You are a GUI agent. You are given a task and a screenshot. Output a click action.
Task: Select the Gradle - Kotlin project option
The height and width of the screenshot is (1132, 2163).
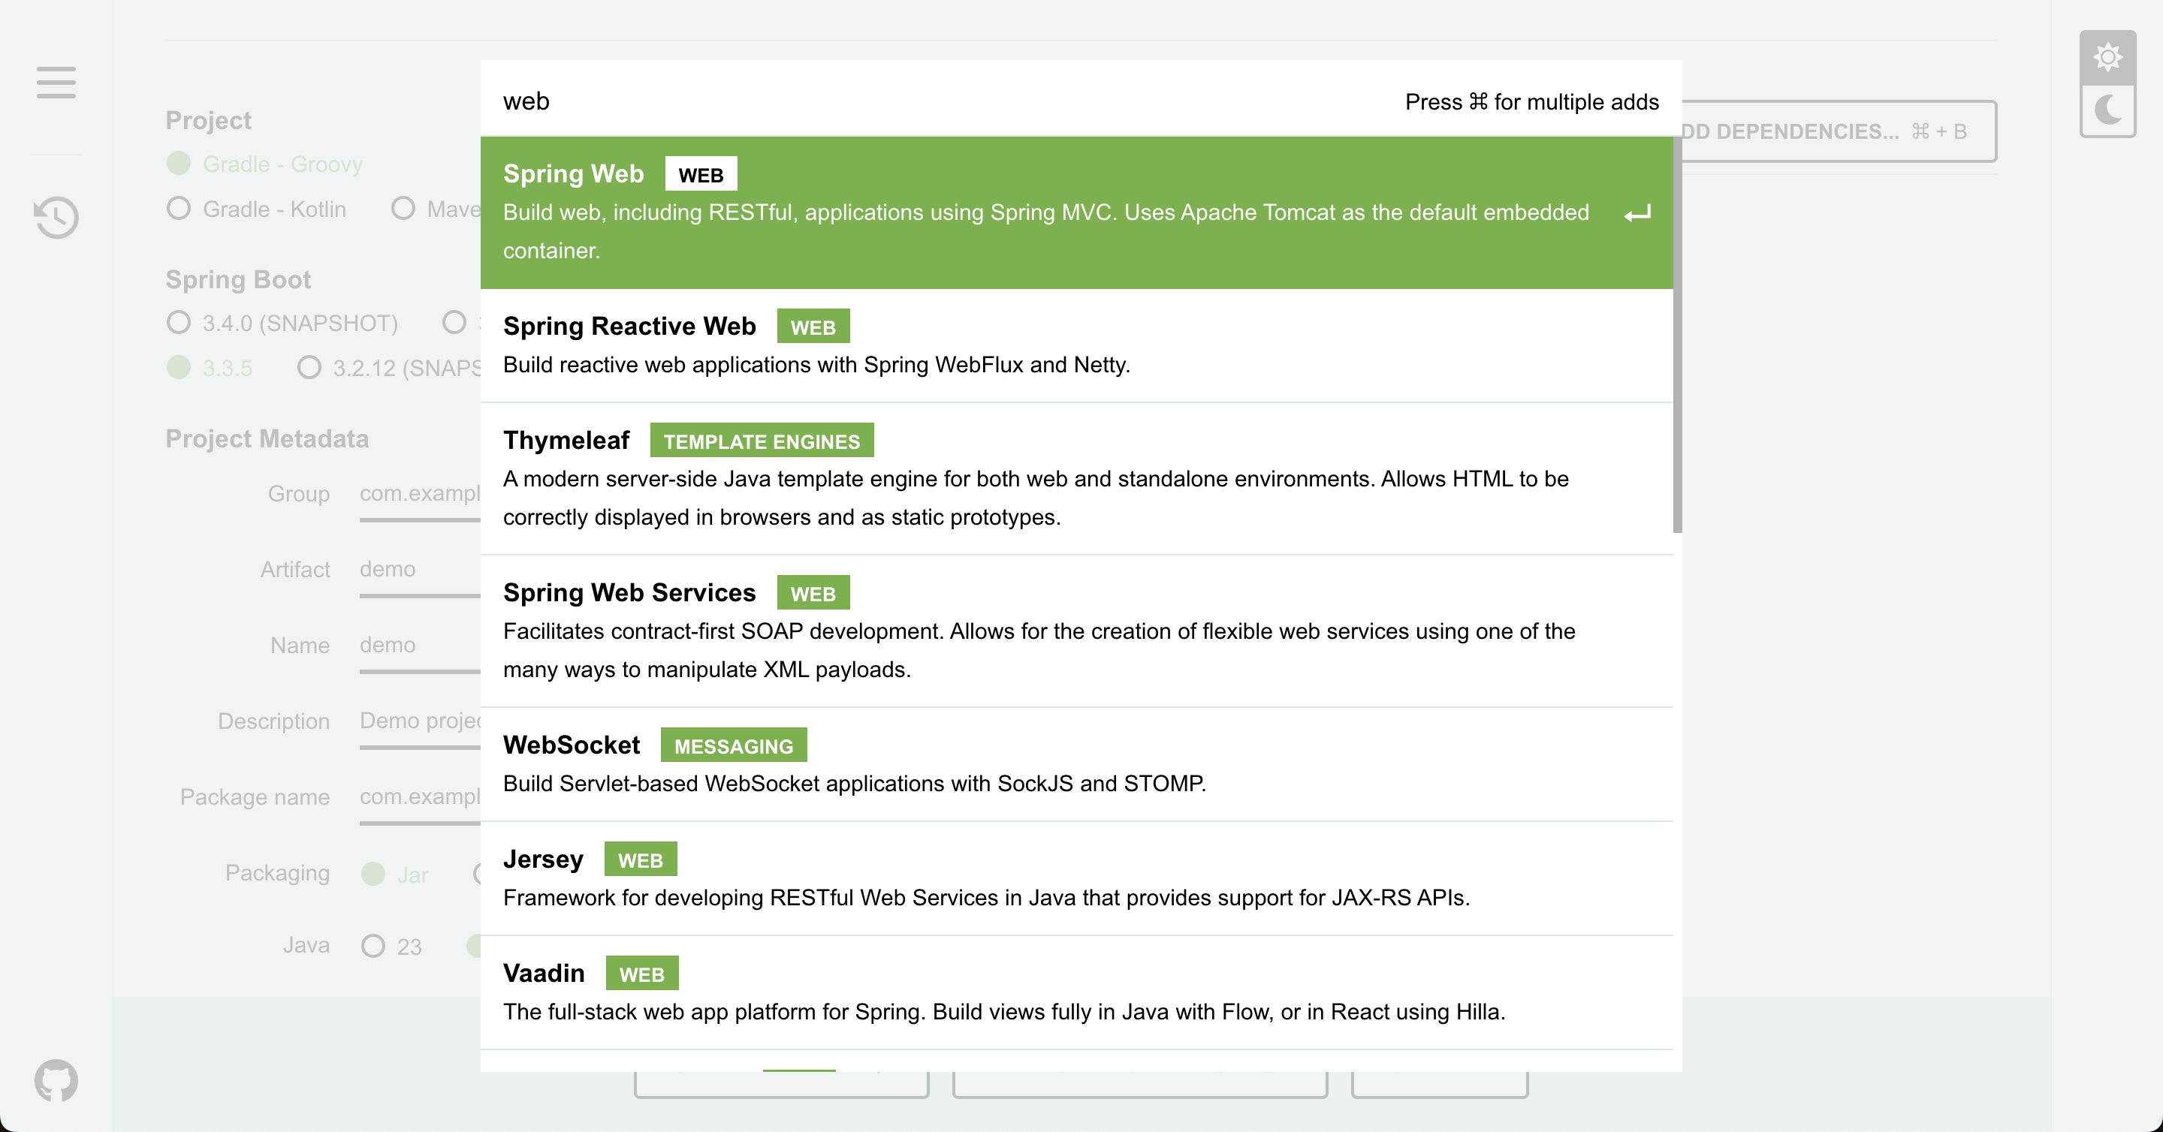click(x=179, y=208)
